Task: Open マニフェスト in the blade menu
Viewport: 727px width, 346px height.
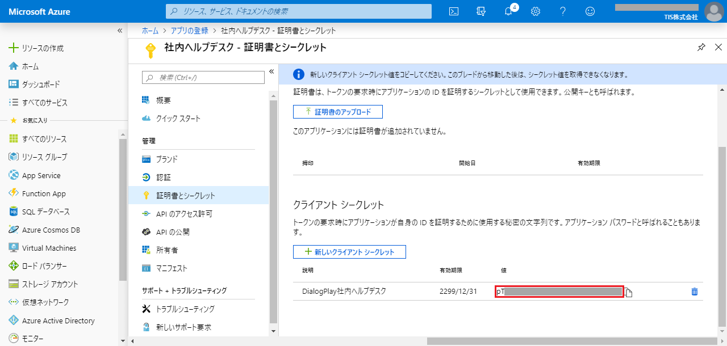Action: (164, 268)
